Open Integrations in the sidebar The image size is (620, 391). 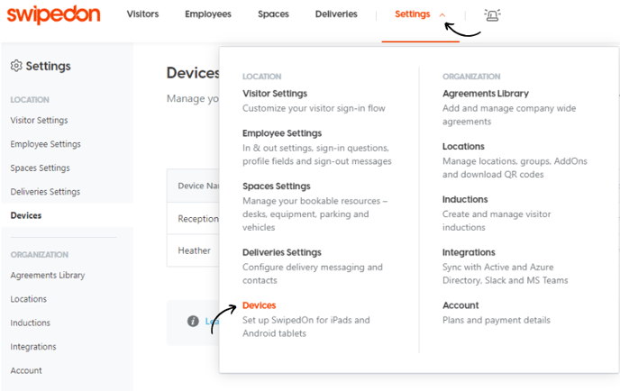point(33,347)
